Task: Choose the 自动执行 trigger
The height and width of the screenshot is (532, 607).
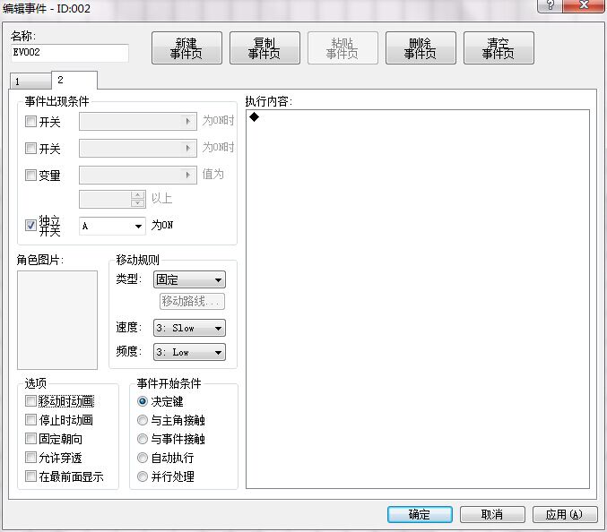Action: point(143,458)
